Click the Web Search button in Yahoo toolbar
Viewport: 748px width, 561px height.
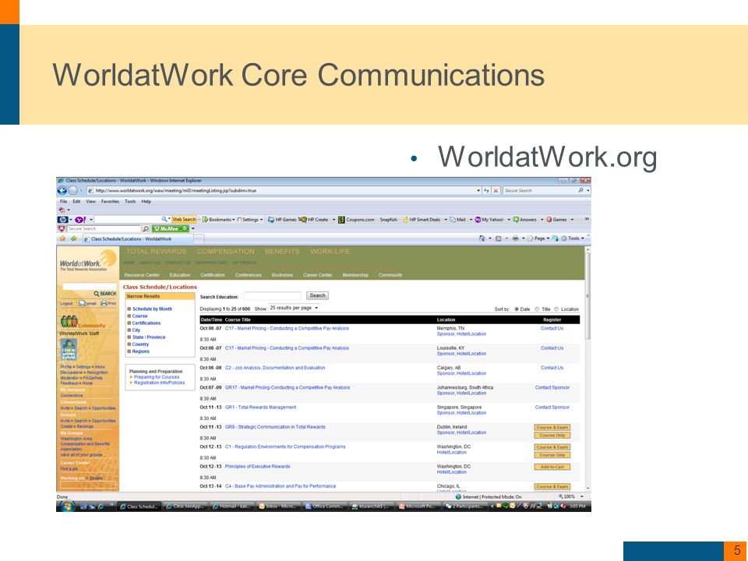[184, 220]
